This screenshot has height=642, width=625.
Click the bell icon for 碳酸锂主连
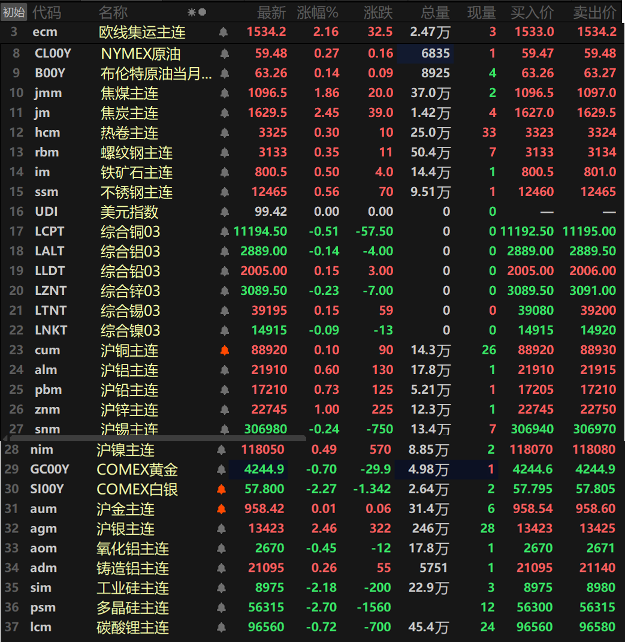pos(221,628)
